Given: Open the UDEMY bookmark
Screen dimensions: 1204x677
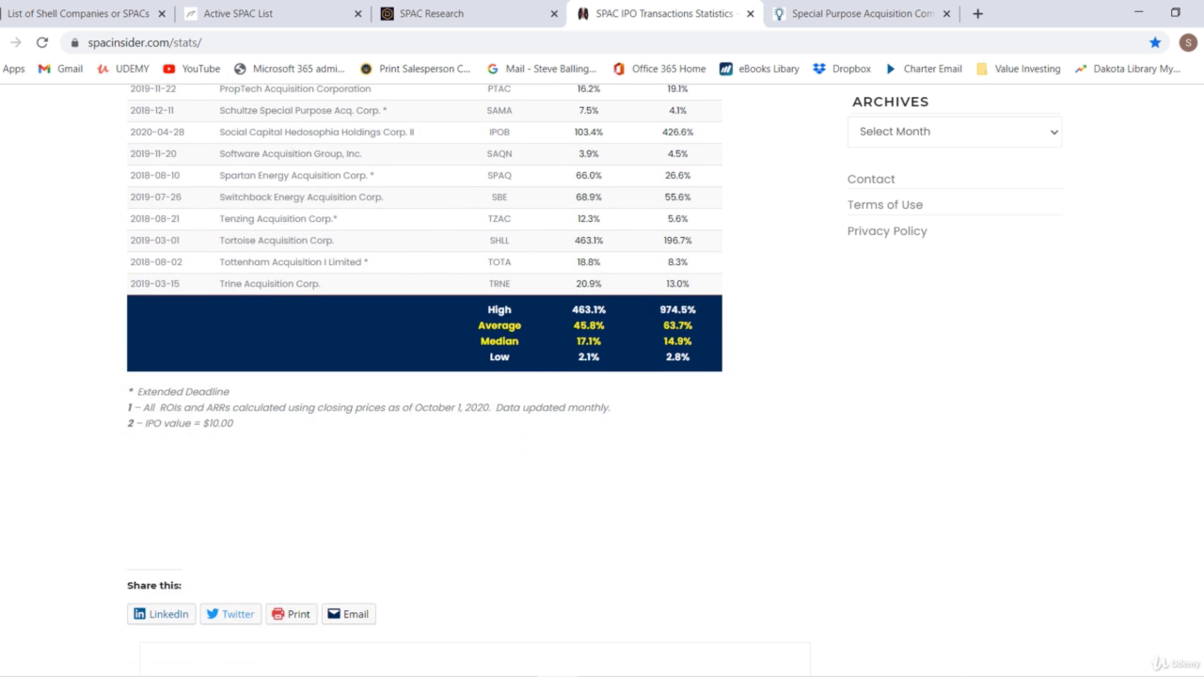Looking at the screenshot, I should point(123,69).
